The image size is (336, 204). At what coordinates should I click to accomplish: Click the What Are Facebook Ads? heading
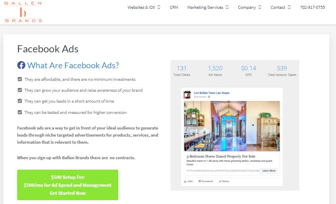(x=73, y=65)
